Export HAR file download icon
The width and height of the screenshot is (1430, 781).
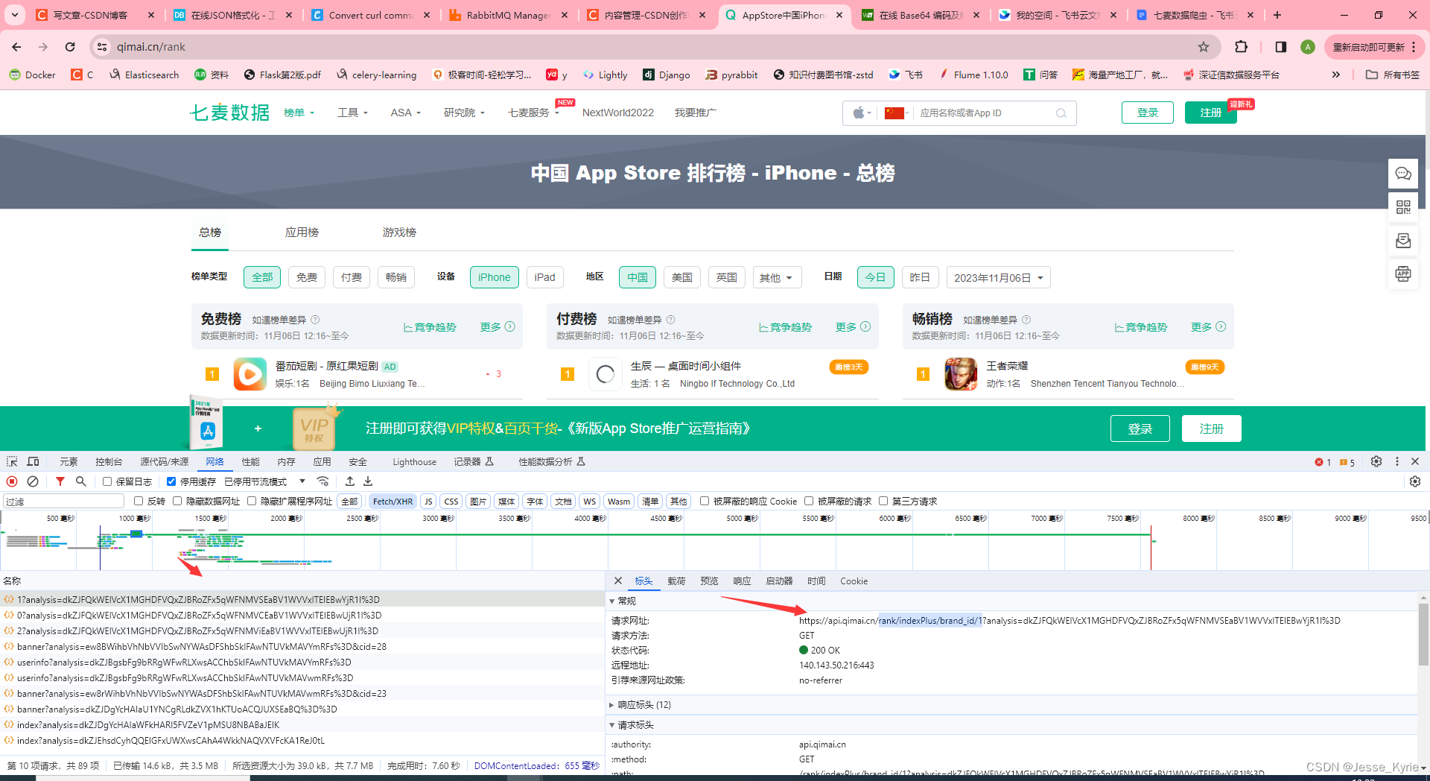coord(368,481)
